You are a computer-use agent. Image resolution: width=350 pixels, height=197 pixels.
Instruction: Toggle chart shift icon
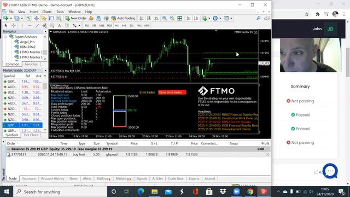pos(196,18)
